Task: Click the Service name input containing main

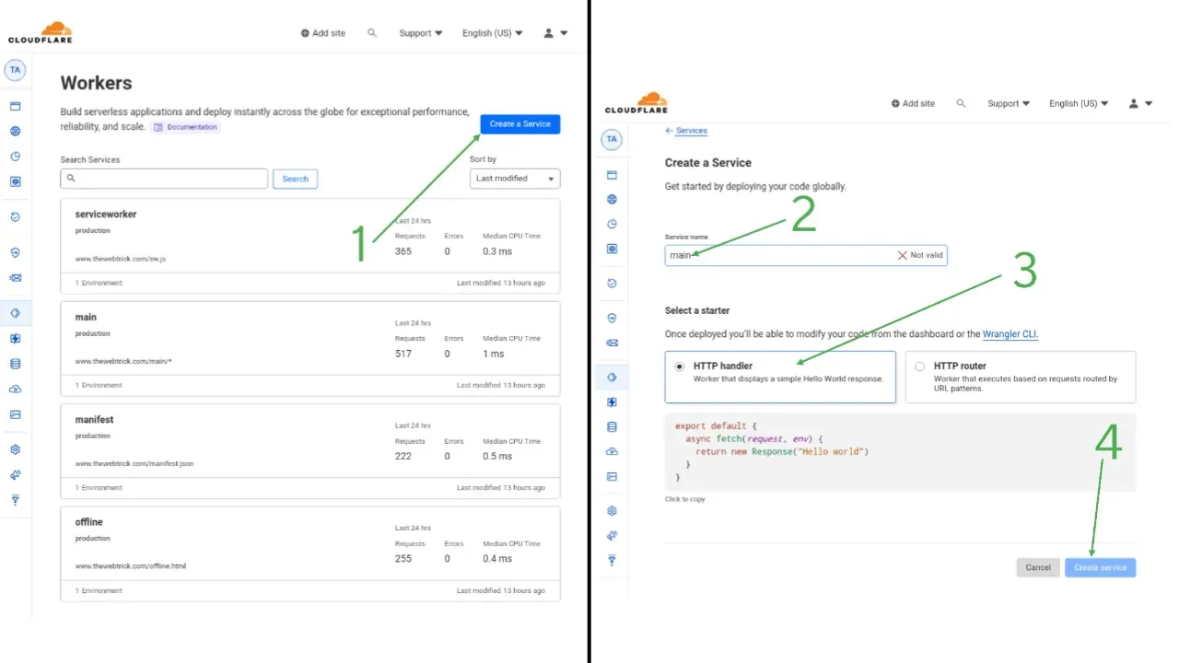Action: click(806, 255)
